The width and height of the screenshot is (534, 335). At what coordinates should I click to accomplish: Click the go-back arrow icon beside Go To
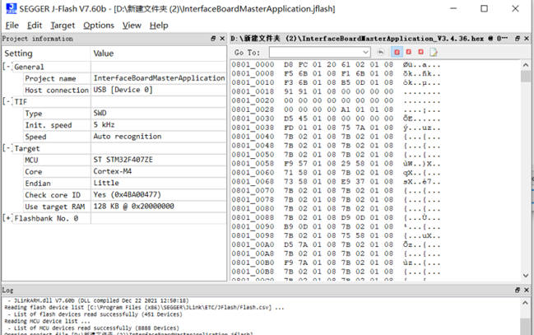[382, 53]
